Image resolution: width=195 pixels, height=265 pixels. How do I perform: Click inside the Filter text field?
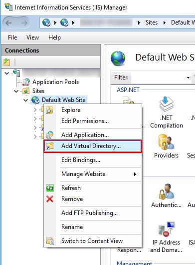click(x=158, y=77)
